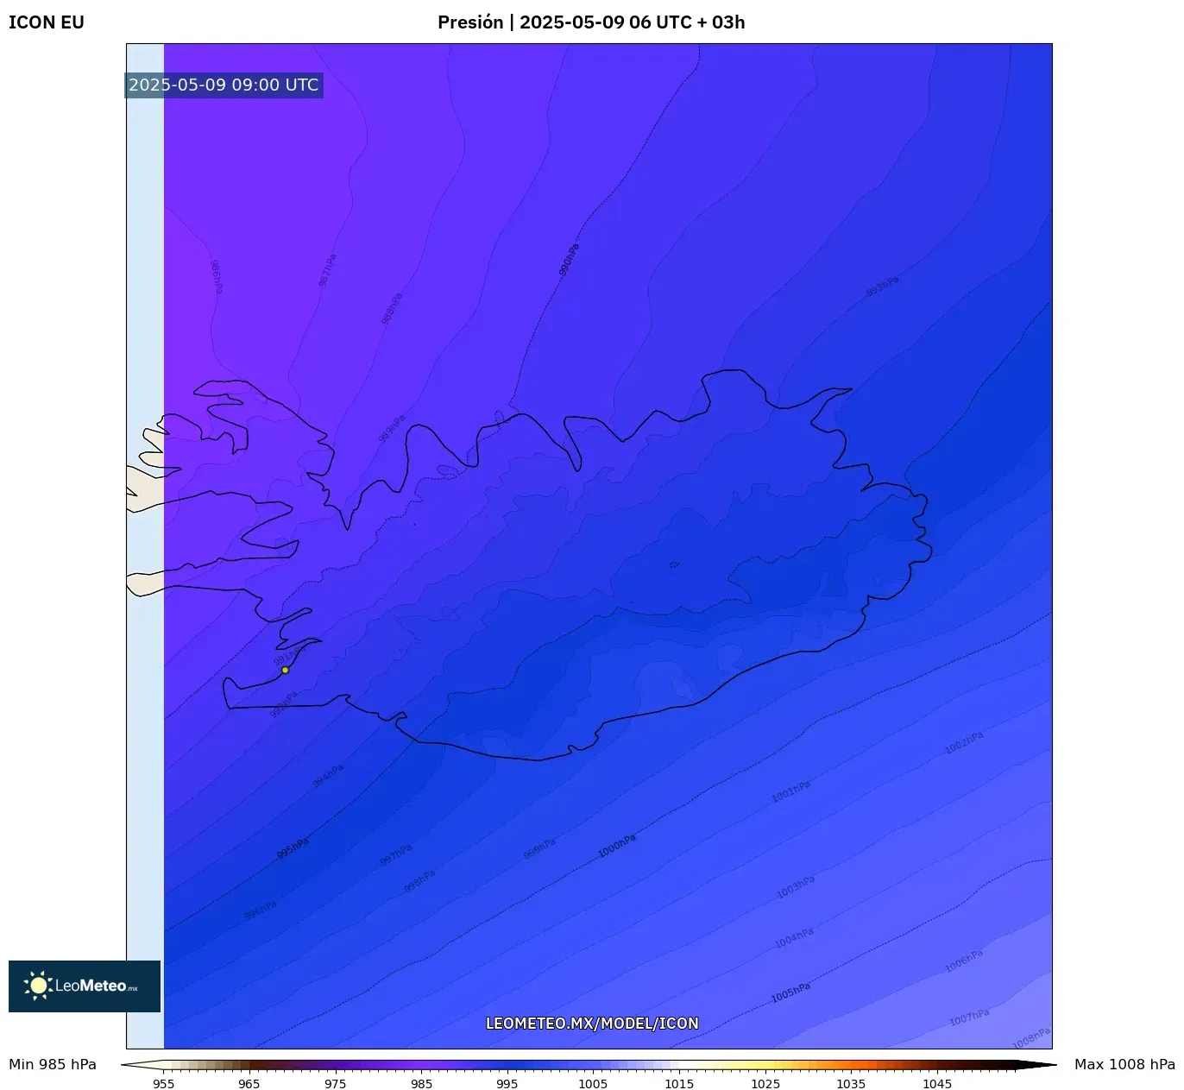Pick the 985 tick on the color scale
Image resolution: width=1184 pixels, height=1090 pixels.
point(421,1084)
